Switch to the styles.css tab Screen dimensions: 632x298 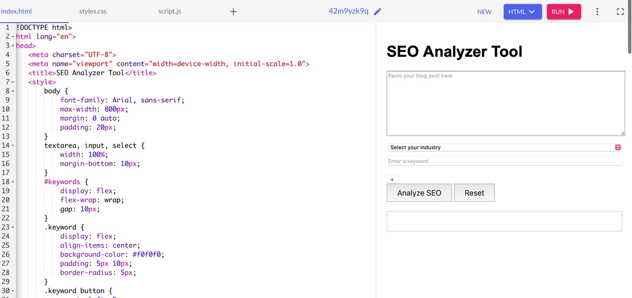point(93,12)
